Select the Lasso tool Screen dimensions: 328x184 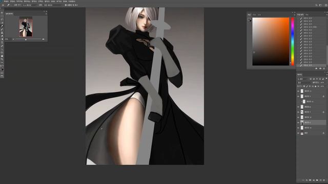pyautogui.click(x=2, y=19)
